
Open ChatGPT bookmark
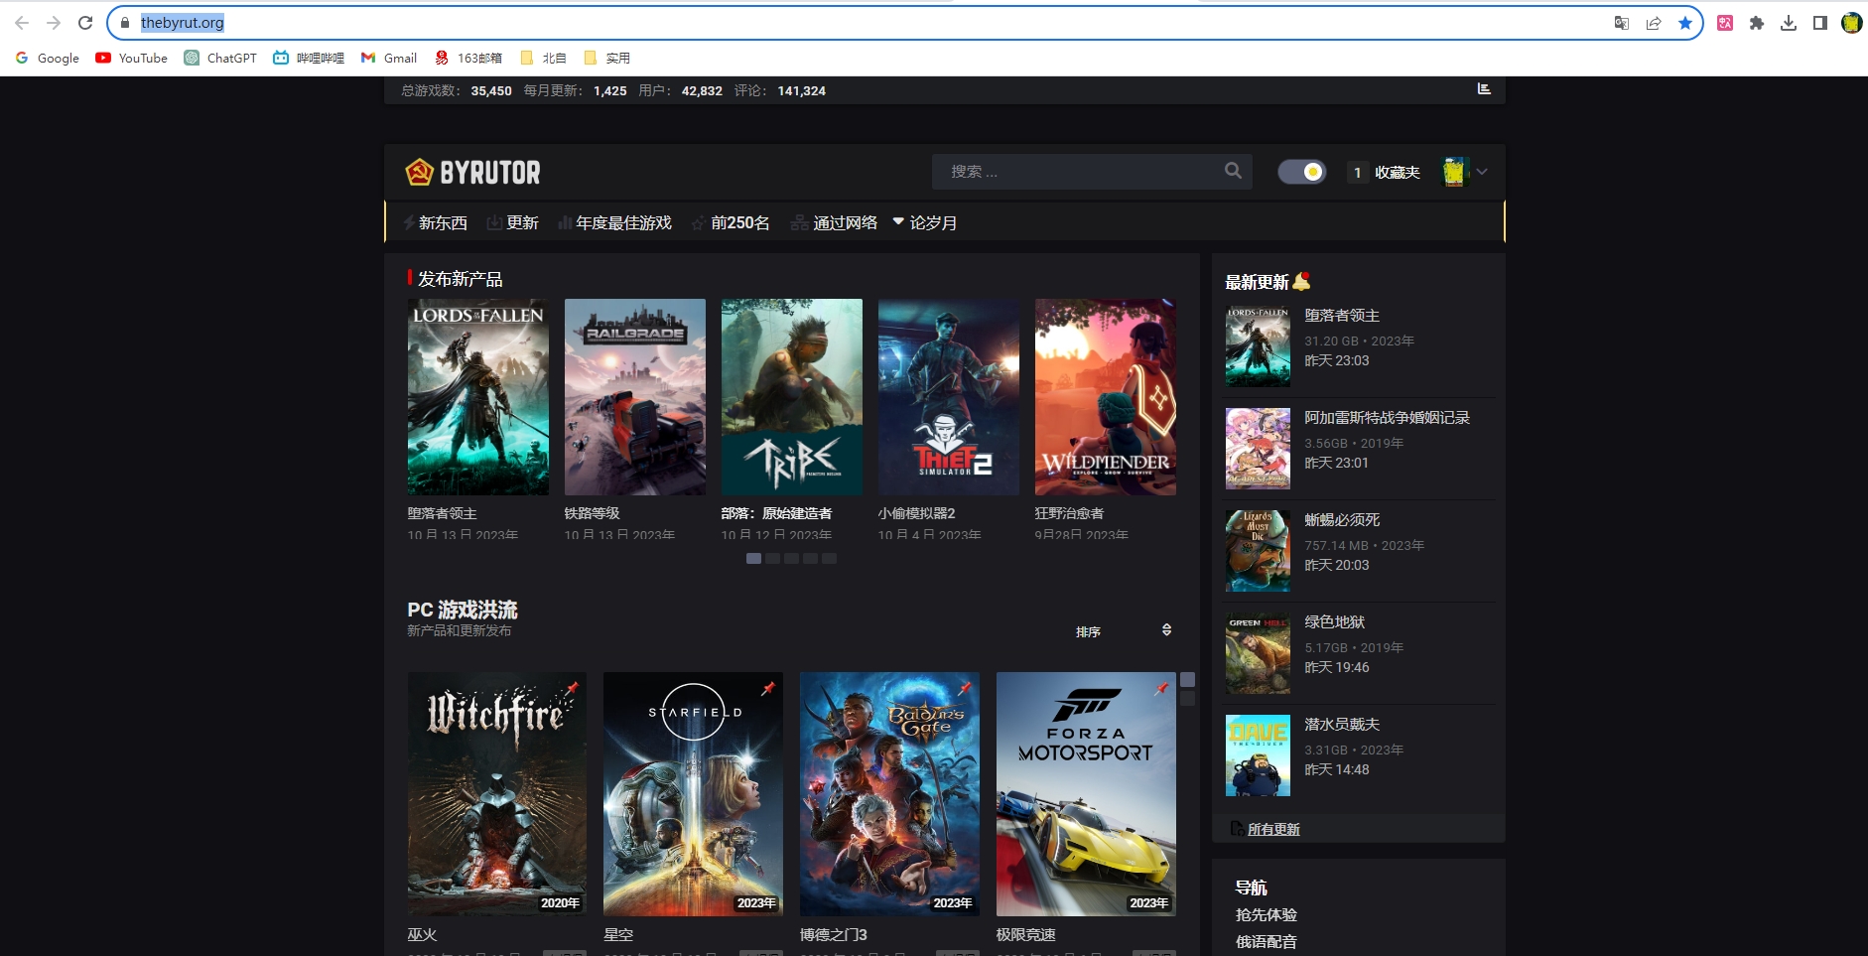220,58
